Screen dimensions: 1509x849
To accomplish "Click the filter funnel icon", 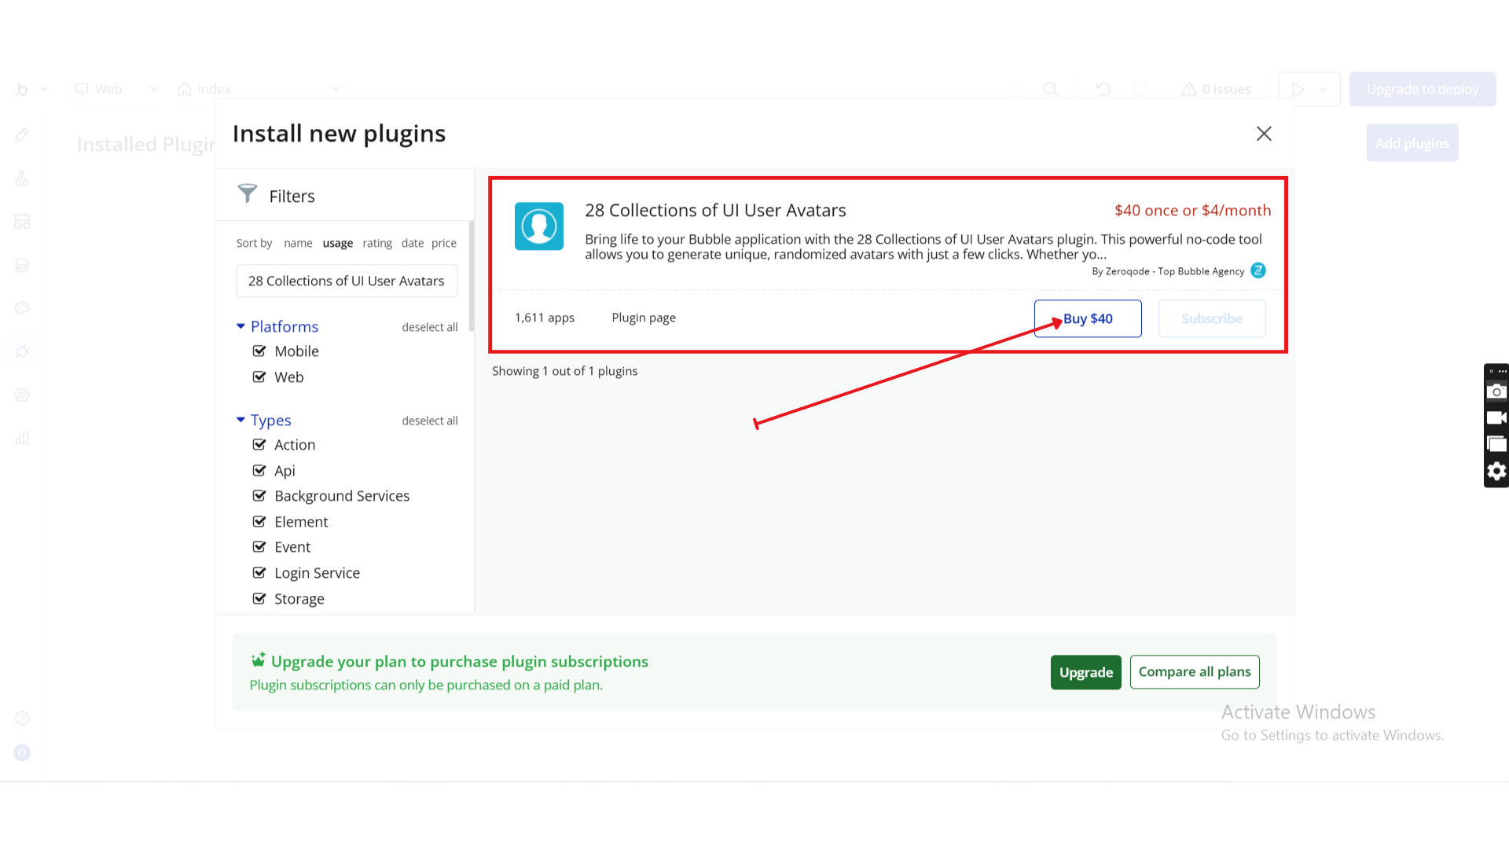I will (x=248, y=193).
